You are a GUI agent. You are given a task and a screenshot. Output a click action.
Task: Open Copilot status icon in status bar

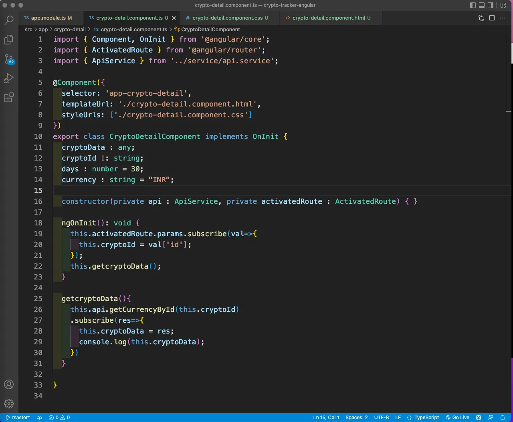pos(479,418)
